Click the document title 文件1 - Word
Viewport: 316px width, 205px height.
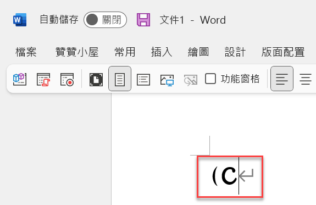pyautogui.click(x=193, y=20)
